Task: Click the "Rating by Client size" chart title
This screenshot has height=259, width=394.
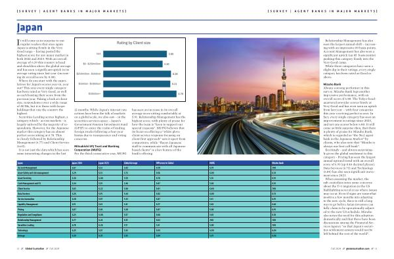Action: [x=133, y=43]
